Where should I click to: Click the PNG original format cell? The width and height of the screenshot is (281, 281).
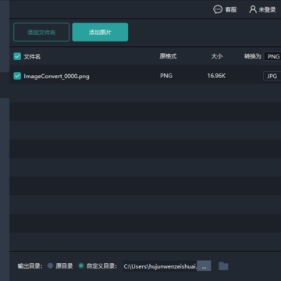click(166, 76)
